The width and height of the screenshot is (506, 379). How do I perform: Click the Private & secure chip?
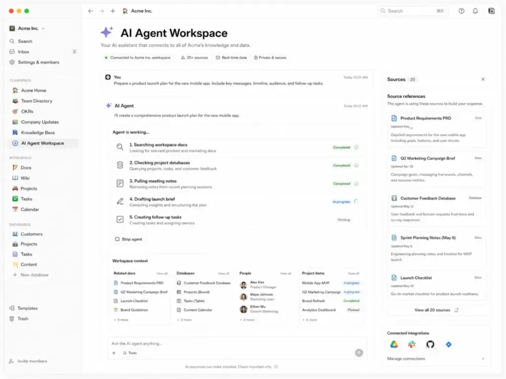[x=270, y=58]
